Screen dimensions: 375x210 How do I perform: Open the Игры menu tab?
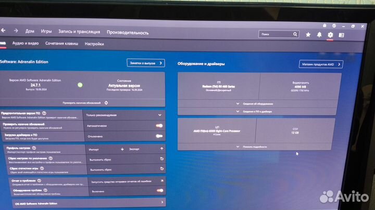46,32
